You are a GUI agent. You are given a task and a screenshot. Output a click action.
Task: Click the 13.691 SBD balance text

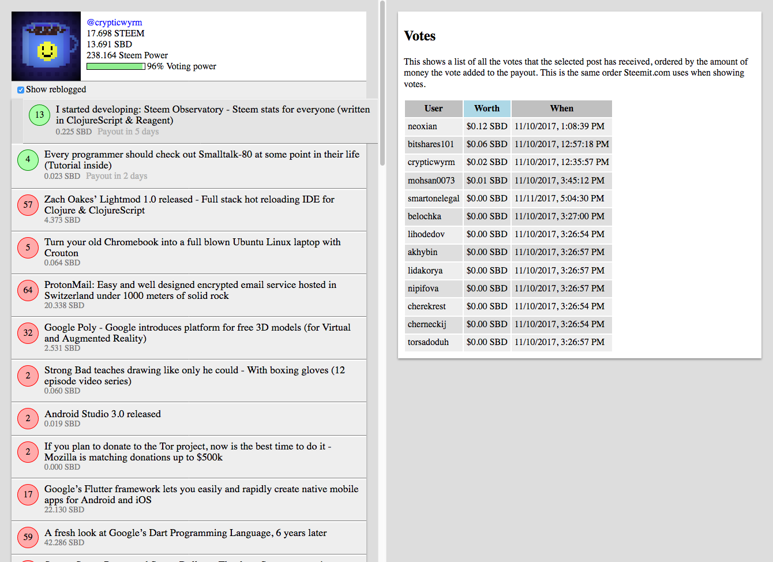[110, 44]
